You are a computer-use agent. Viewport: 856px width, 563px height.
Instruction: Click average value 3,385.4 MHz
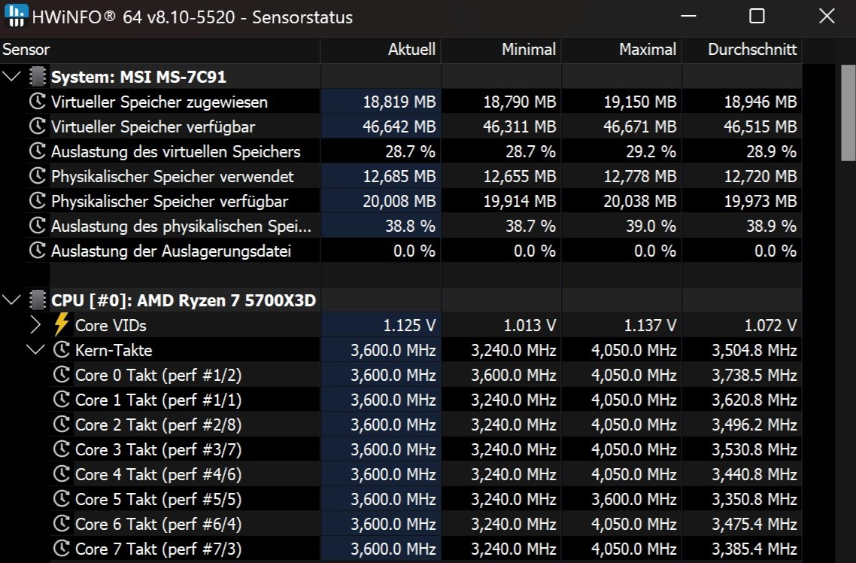(754, 549)
